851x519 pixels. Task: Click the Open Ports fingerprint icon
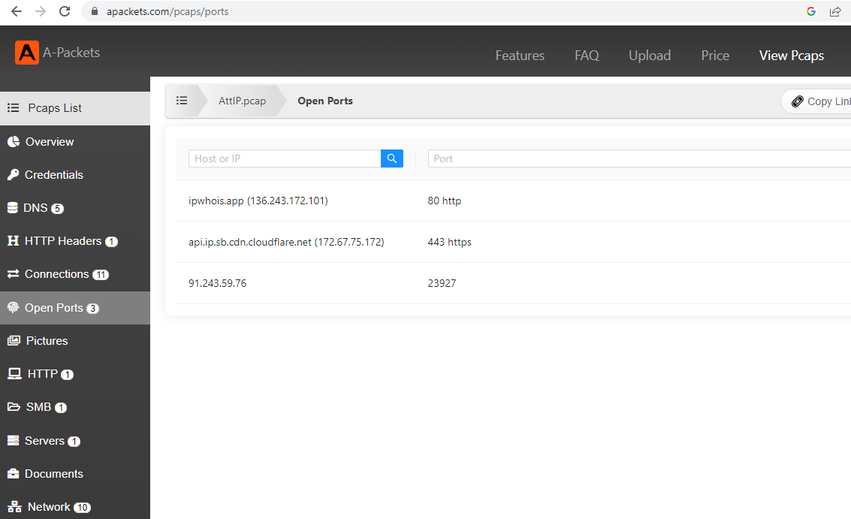13,307
